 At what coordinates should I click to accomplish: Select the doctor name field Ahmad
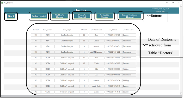coord(96,46)
